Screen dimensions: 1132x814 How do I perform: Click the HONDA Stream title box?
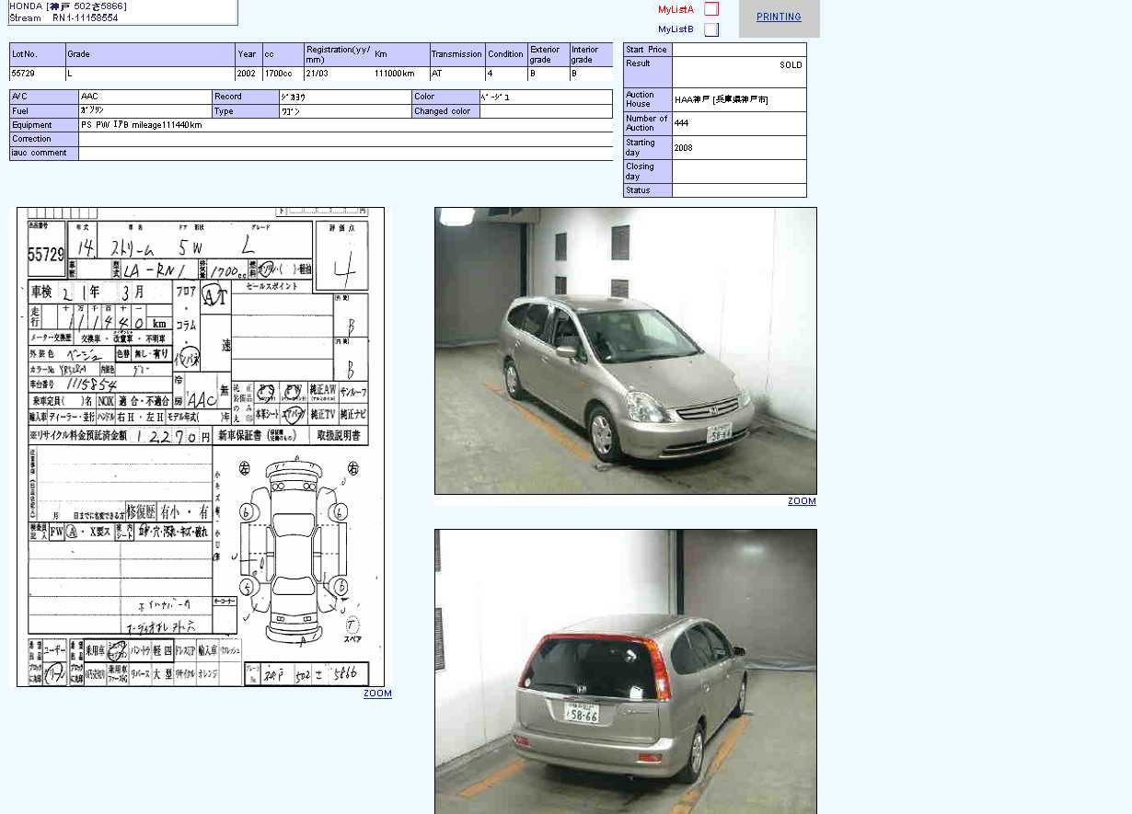click(x=122, y=12)
